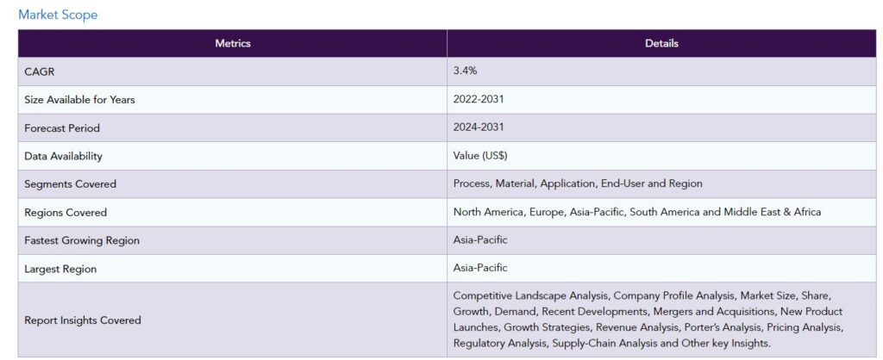Click the 2022-2031 value cell
This screenshot has width=883, height=360.
click(479, 100)
